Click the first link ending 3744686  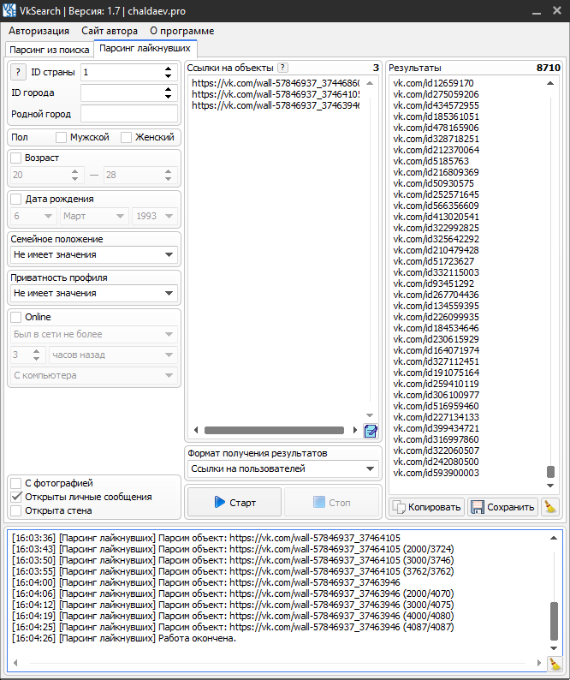coord(276,83)
